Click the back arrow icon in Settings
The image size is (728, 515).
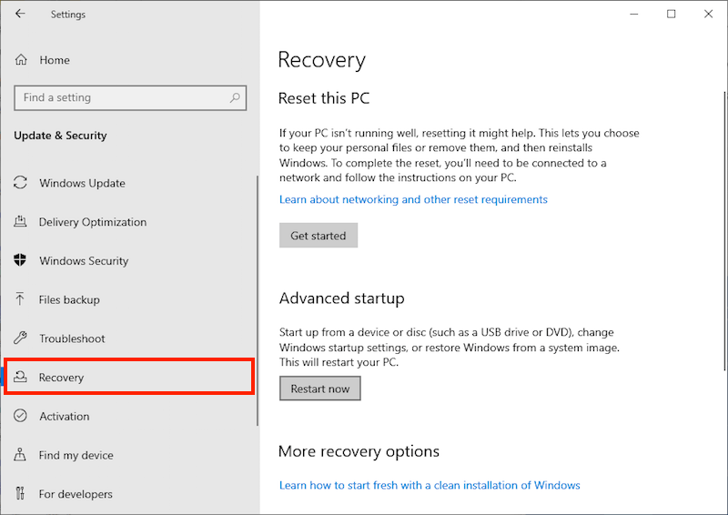point(20,14)
